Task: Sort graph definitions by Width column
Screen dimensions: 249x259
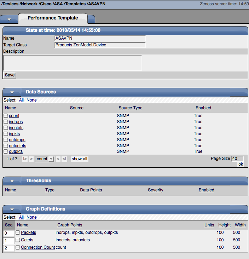Action: click(240, 225)
